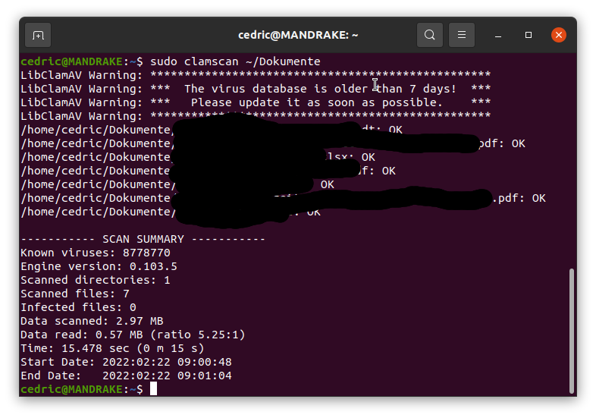Click the 'End Date' timestamp line
The image size is (596, 418).
coord(126,376)
